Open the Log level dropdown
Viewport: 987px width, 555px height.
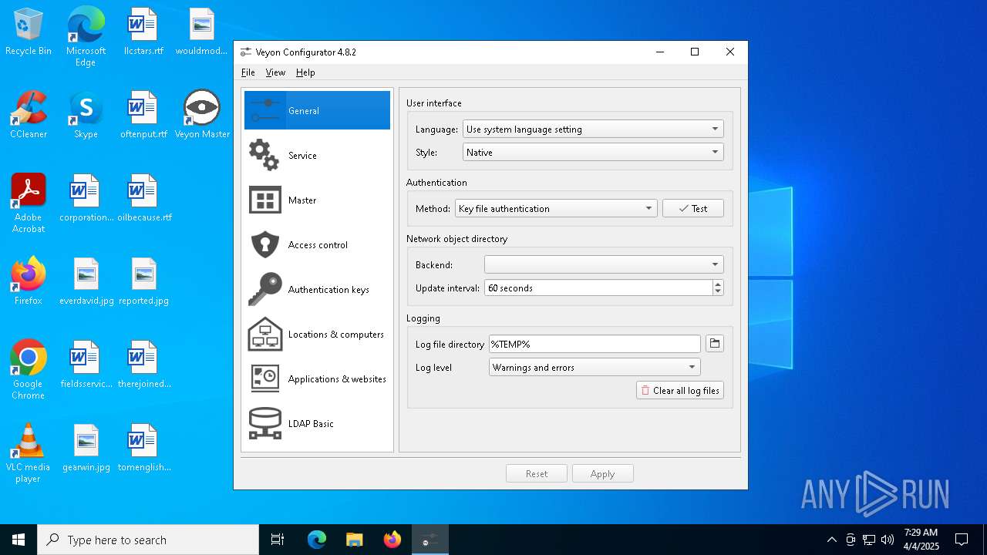point(595,368)
